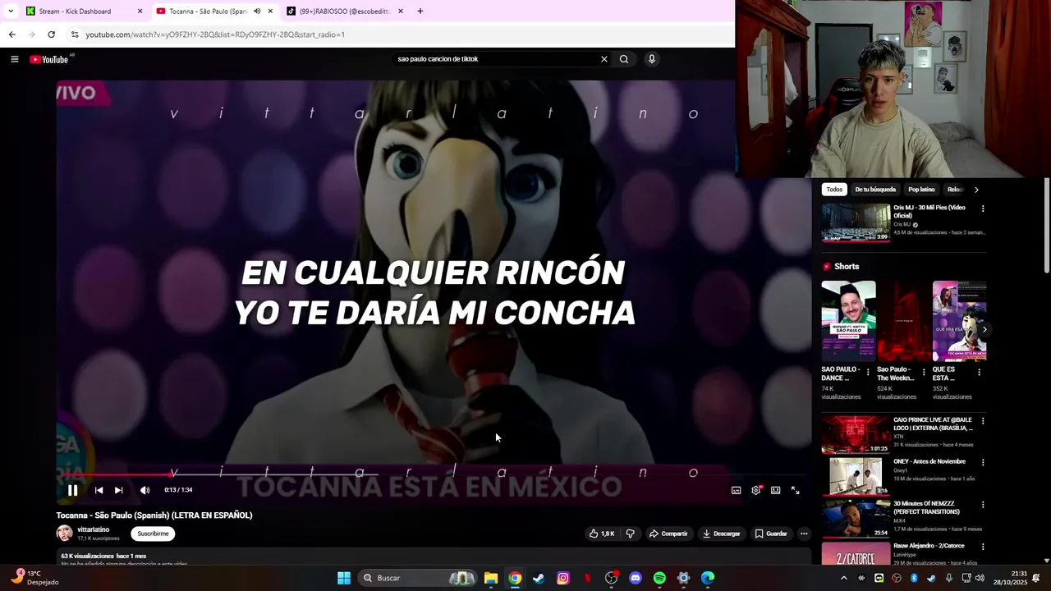The image size is (1051, 591).
Task: Mute the video using the speaker icon
Action: 145,490
